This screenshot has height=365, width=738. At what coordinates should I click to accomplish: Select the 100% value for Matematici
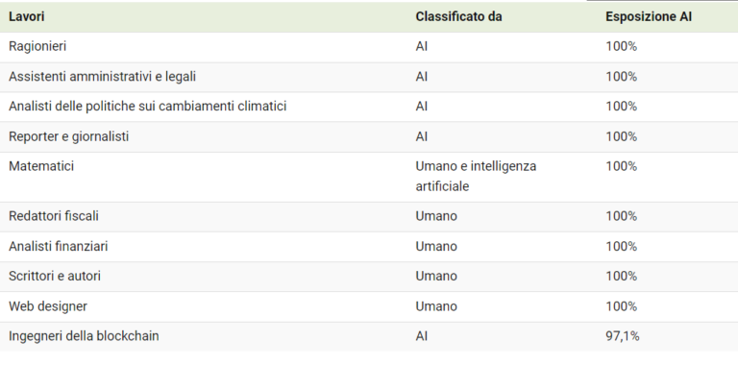pos(622,166)
